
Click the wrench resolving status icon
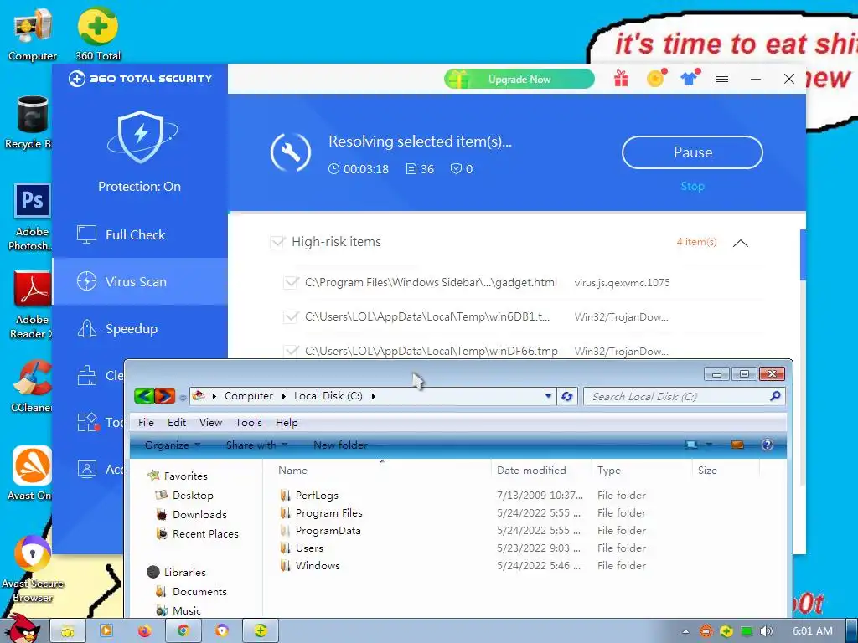pos(291,152)
